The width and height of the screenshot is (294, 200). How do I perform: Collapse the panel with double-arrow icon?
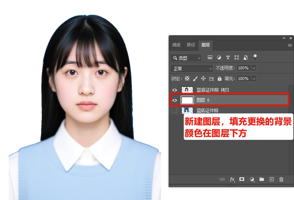[284, 38]
